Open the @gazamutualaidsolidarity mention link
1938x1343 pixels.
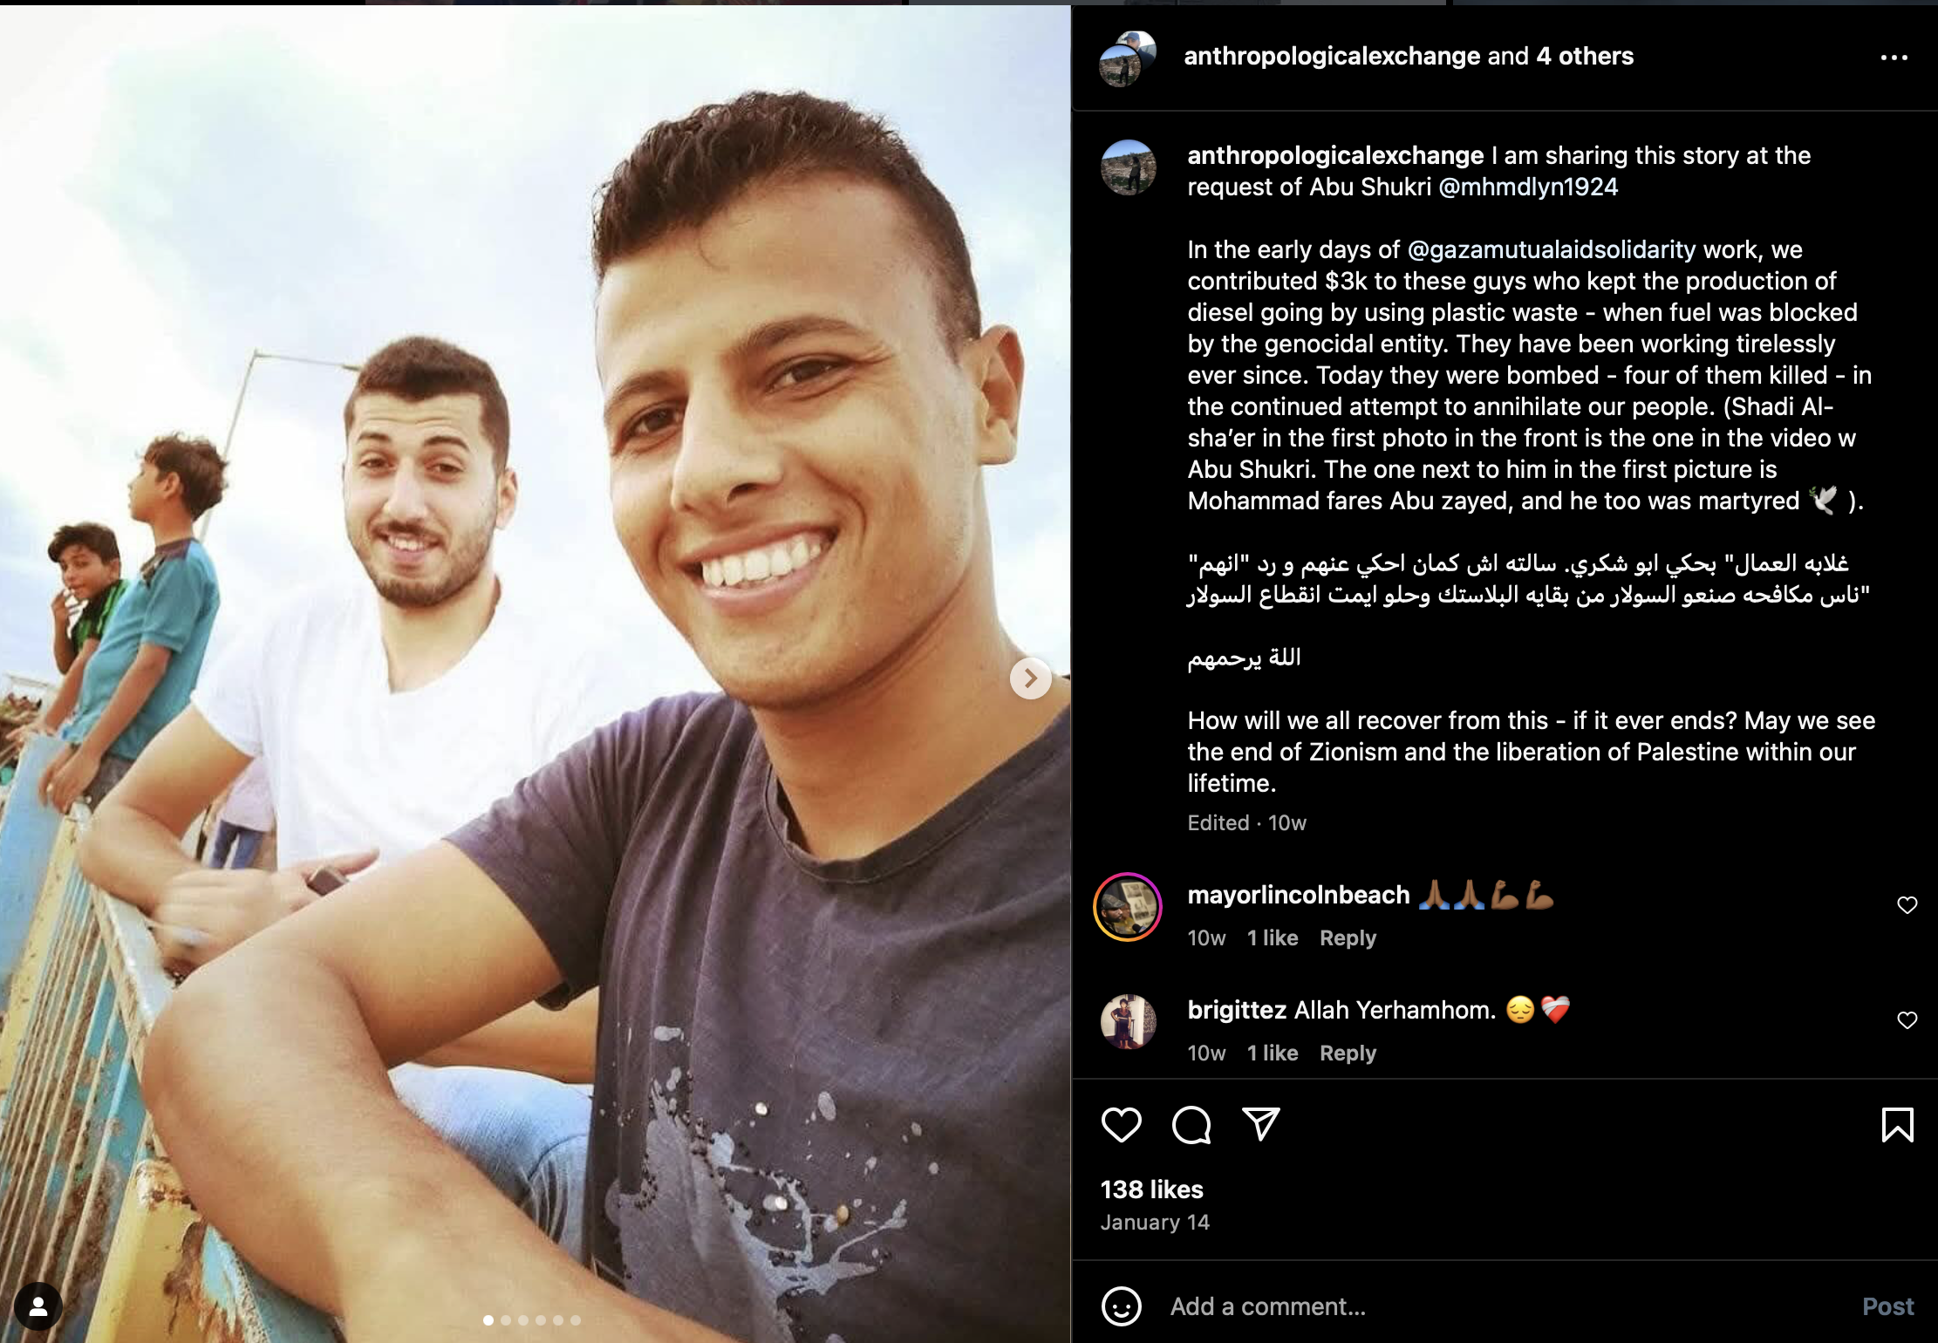click(1552, 250)
